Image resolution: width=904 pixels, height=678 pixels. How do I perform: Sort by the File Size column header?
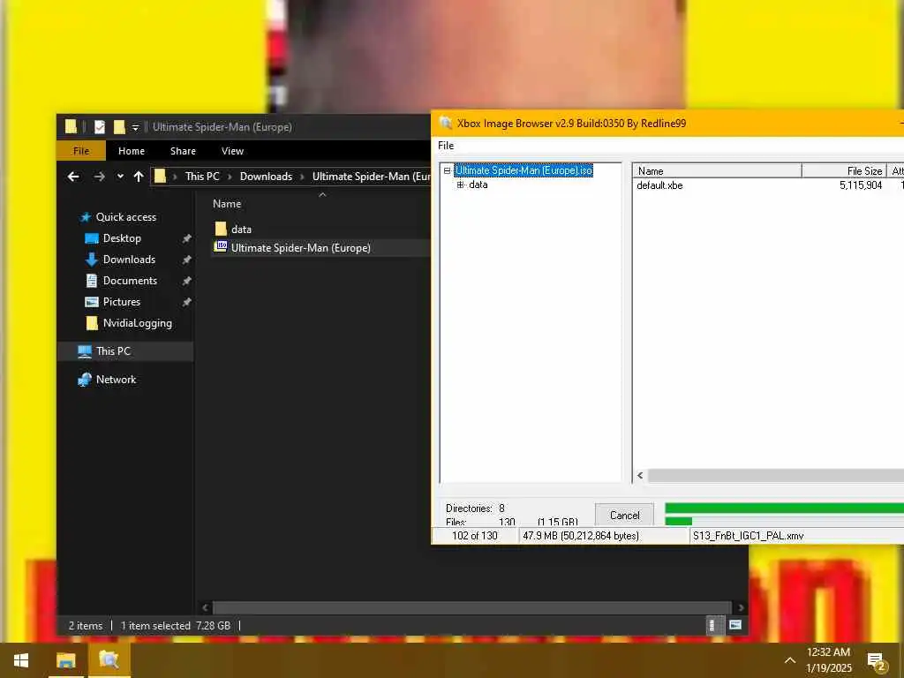coord(844,170)
